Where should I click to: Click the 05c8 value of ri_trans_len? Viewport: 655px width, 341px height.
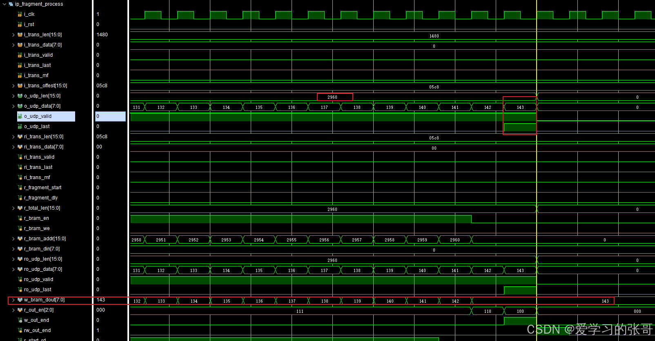(x=102, y=137)
